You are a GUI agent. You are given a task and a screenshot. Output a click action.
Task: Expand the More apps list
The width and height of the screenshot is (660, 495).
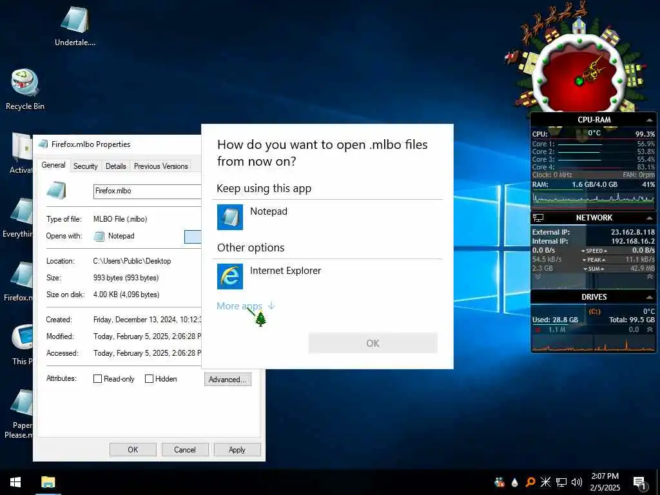pos(246,306)
